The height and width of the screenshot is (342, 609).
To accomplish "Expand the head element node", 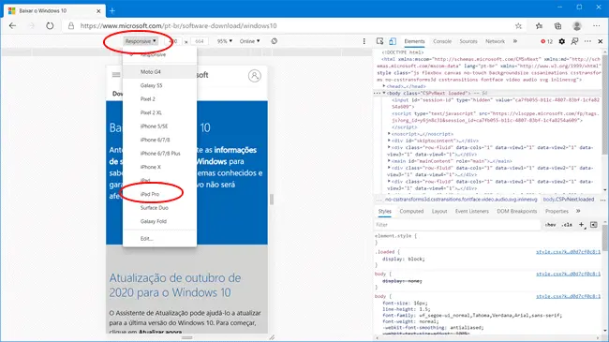I will [384, 86].
